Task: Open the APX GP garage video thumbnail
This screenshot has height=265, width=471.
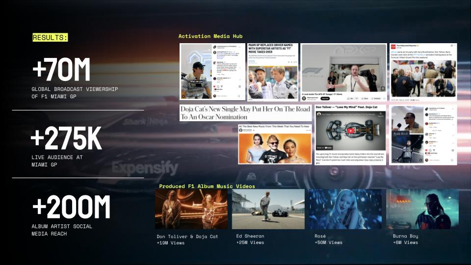Action: (x=343, y=68)
